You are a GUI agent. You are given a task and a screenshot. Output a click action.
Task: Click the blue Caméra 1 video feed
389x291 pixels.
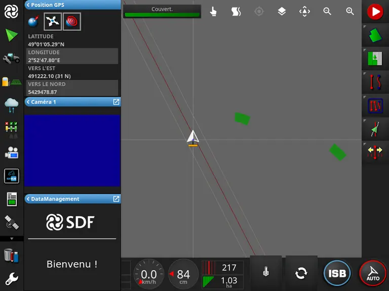point(72,150)
